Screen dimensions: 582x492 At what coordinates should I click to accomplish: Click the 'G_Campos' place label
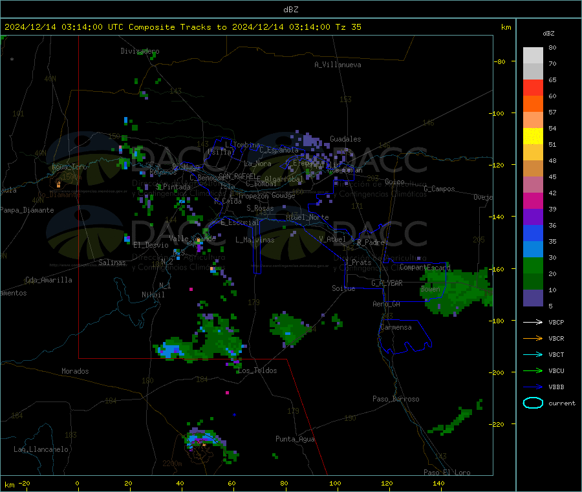coord(439,189)
